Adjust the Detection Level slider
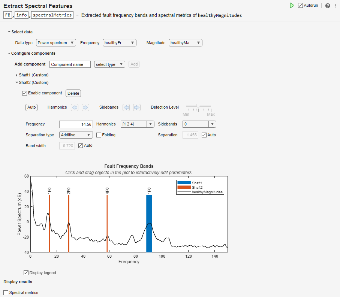This screenshot has height=297, width=340. click(x=198, y=106)
